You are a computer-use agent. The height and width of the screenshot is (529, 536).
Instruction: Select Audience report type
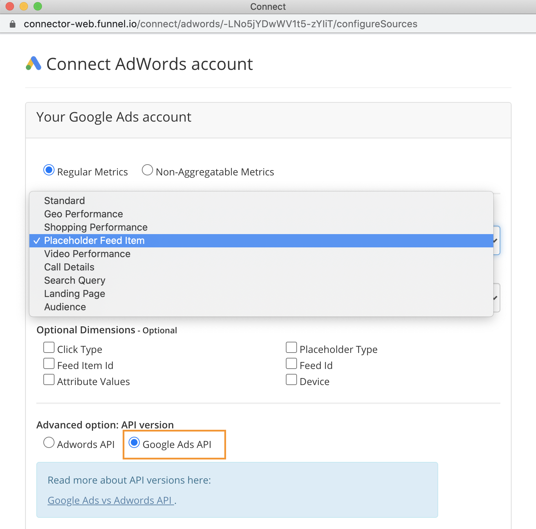point(65,307)
